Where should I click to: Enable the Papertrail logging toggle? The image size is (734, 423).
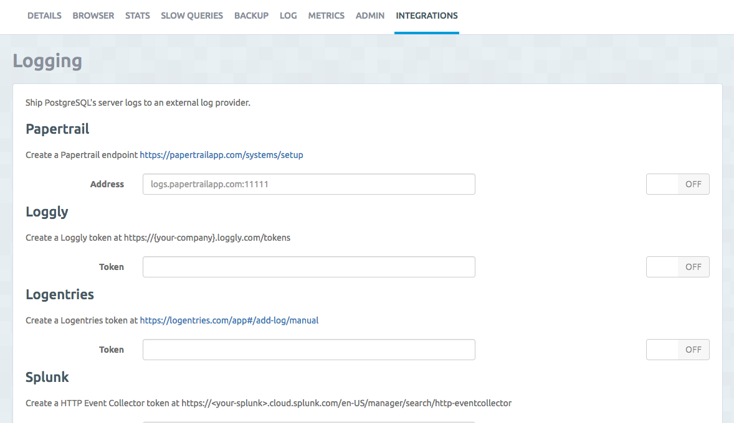(677, 184)
